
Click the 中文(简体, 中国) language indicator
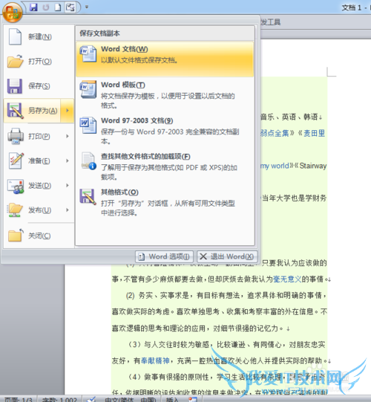pos(131,400)
